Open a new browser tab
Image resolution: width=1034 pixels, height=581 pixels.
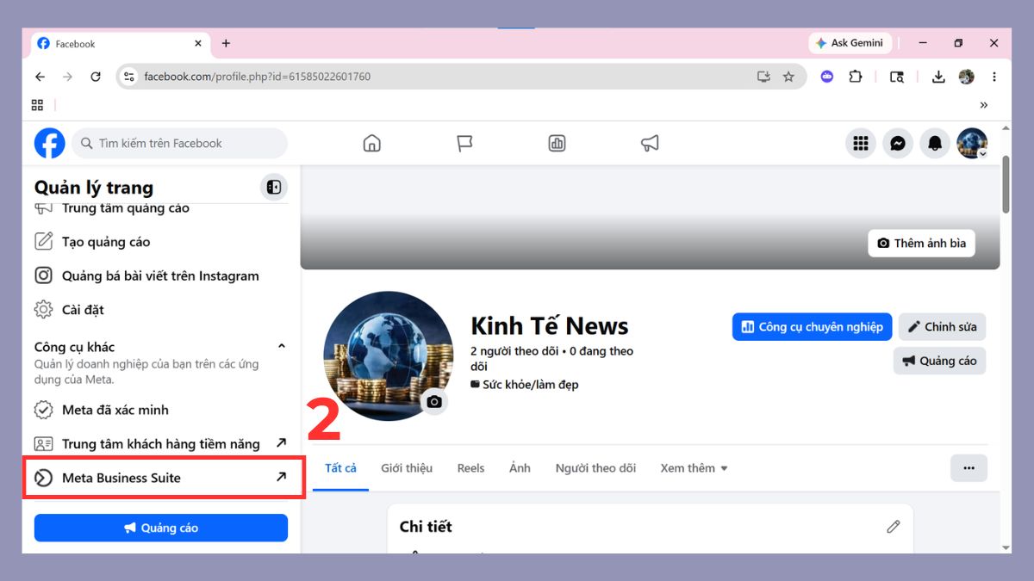pyautogui.click(x=226, y=43)
